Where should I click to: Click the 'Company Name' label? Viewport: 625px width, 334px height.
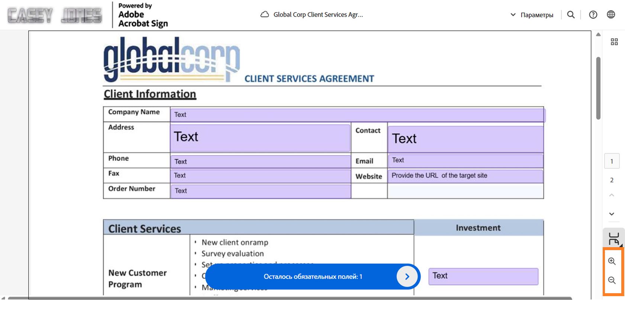click(x=134, y=112)
